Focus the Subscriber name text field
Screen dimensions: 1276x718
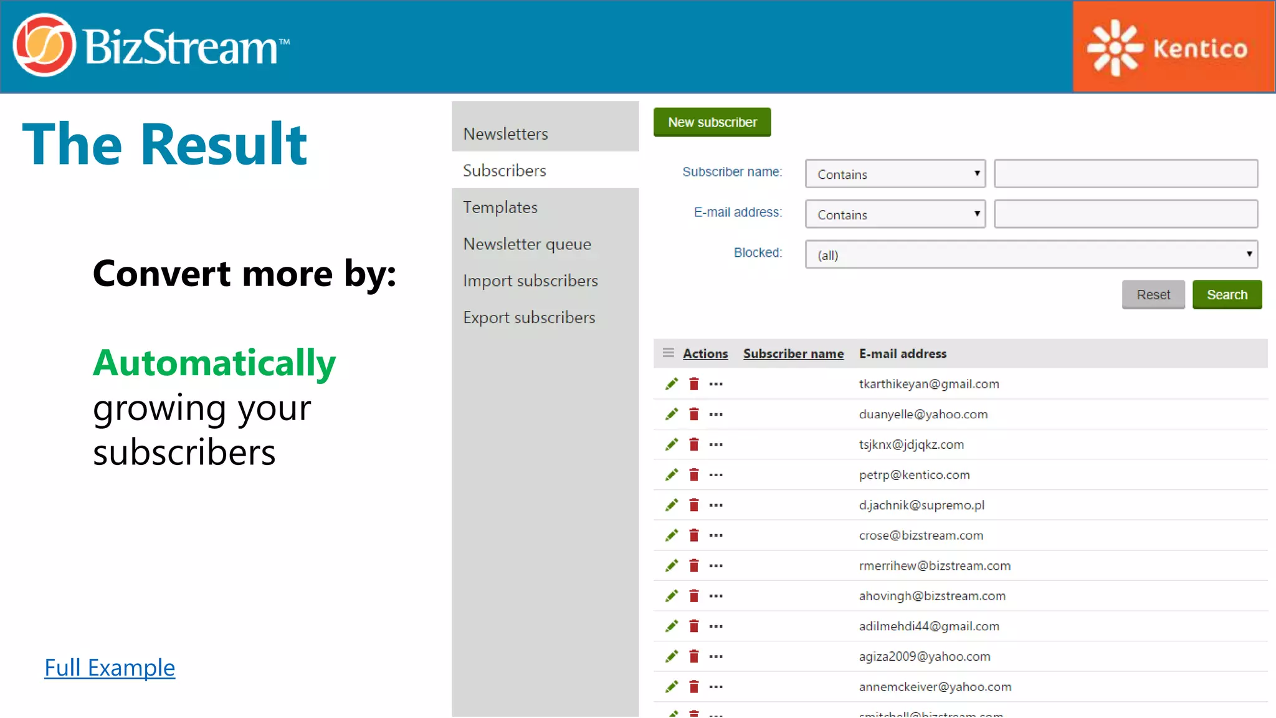click(x=1126, y=173)
